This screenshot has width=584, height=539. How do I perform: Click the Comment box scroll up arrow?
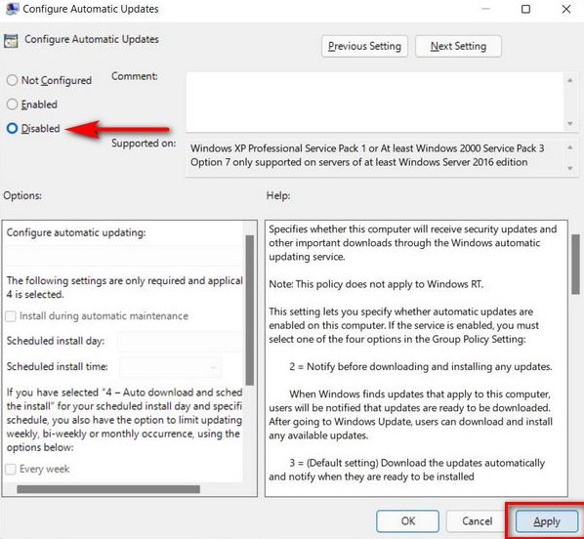pyautogui.click(x=569, y=80)
